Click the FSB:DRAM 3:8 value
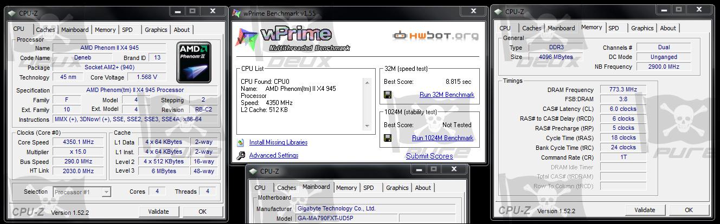Image resolution: width=720 pixels, height=224 pixels. 623,100
